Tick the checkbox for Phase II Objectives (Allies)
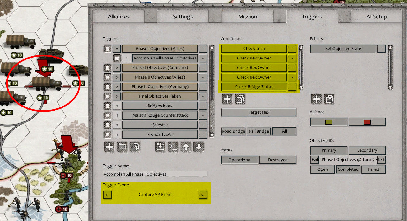 point(107,77)
